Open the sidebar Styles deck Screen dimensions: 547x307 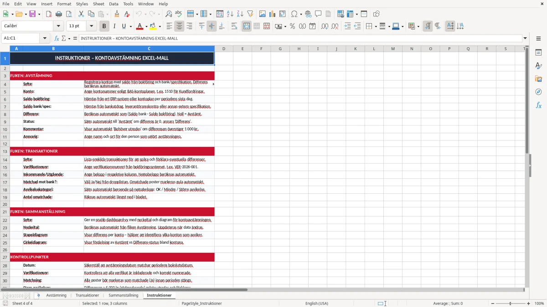[x=538, y=66]
